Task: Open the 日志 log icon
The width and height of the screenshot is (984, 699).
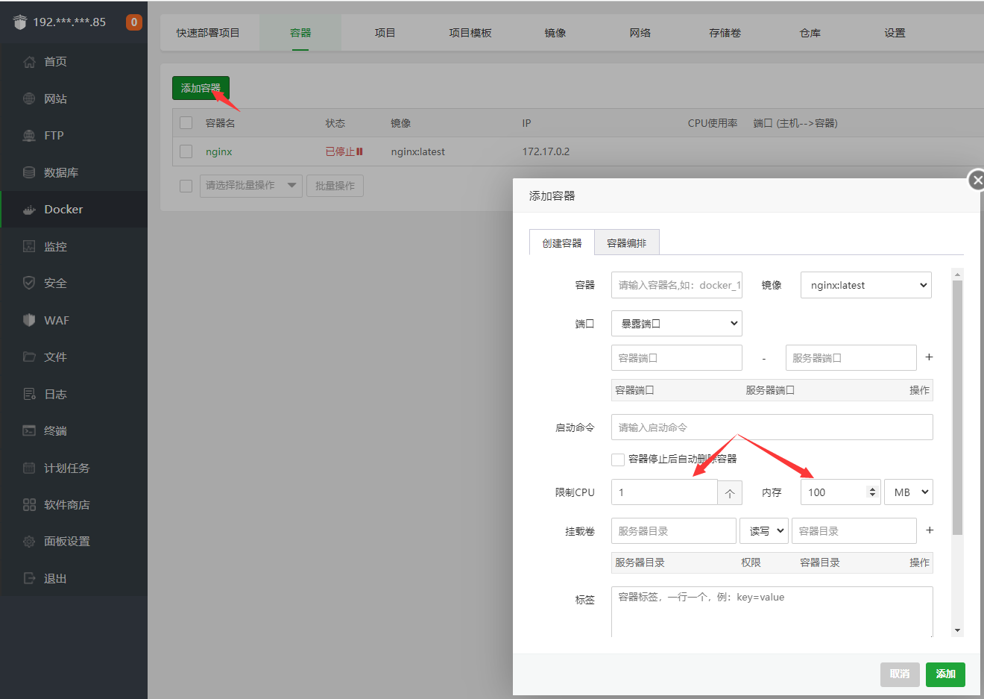Action: point(29,394)
